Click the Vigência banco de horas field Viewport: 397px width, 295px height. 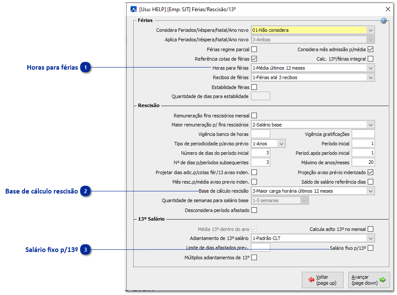tap(260, 134)
